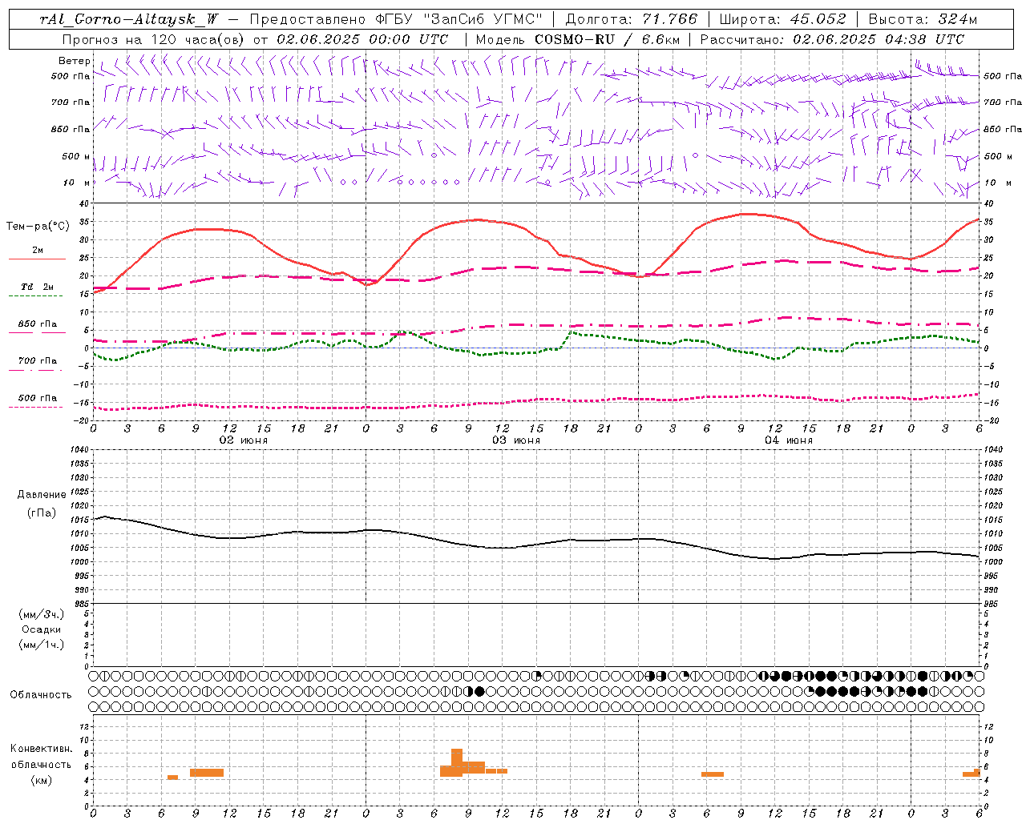Viewport: 1026px width, 820px height.
Task: Click the (мм/1ч.) precipitation unit label
Action: 41,645
